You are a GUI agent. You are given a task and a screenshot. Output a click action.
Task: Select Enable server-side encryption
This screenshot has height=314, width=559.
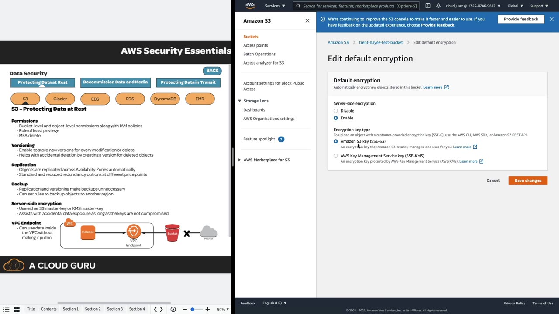[x=336, y=118]
